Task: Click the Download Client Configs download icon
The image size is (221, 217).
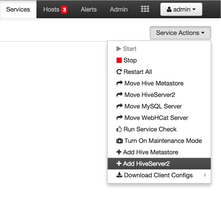Action: [x=120, y=175]
